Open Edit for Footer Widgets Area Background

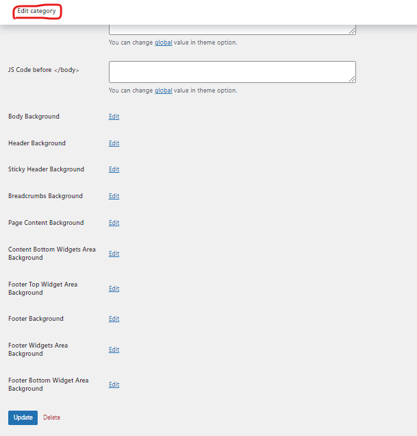coord(114,350)
